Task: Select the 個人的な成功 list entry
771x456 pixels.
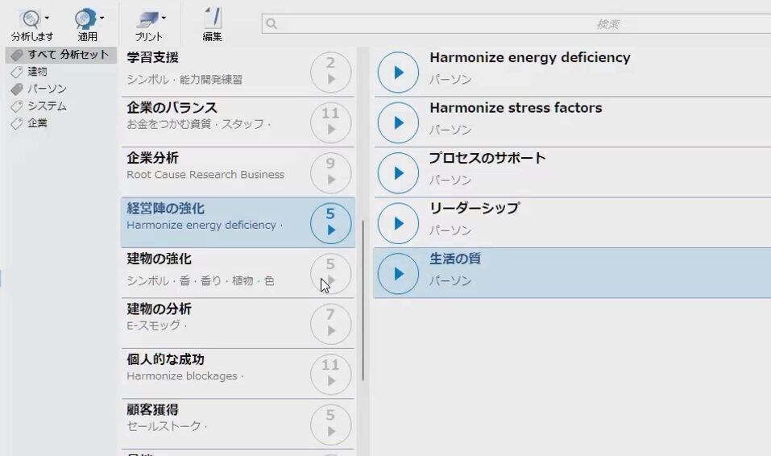Action: coord(238,374)
